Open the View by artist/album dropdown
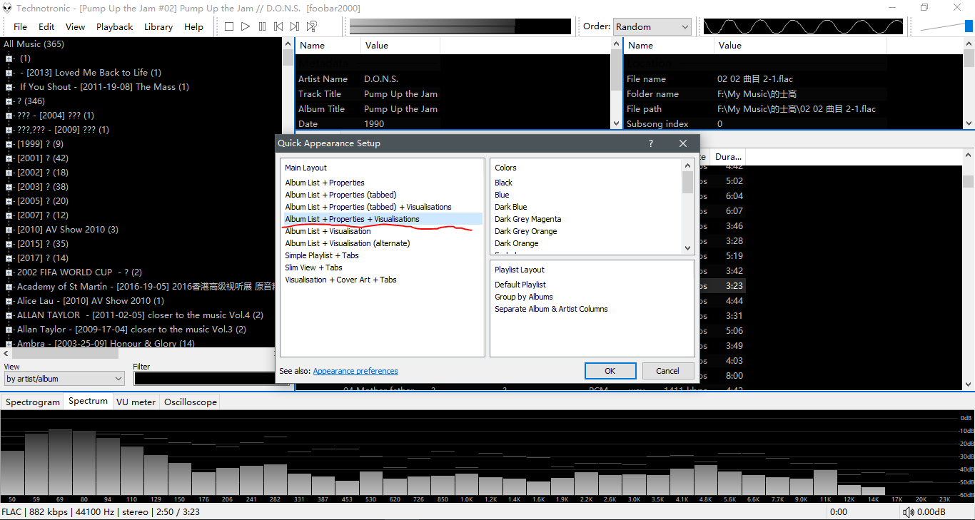This screenshot has height=520, width=975. (x=64, y=379)
